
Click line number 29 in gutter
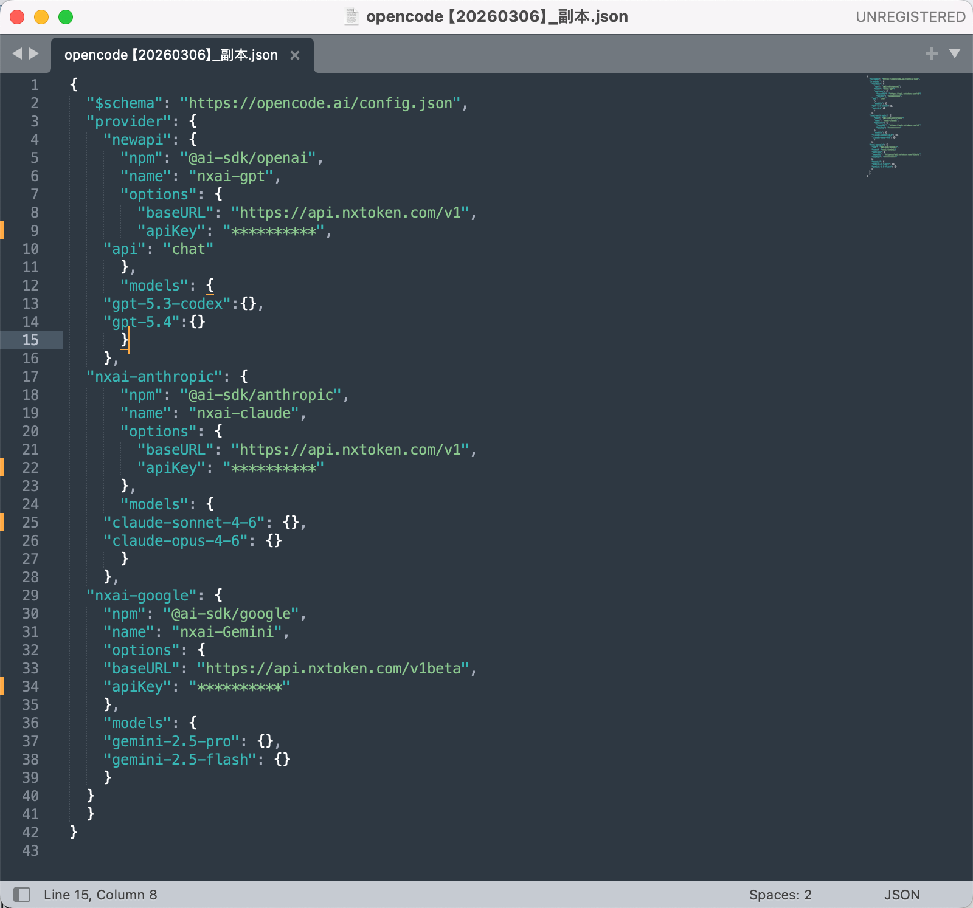point(30,596)
